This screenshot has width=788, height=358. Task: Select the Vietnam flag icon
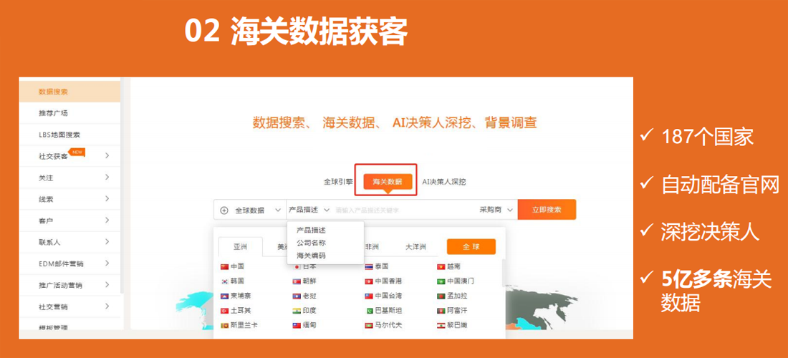tap(441, 266)
